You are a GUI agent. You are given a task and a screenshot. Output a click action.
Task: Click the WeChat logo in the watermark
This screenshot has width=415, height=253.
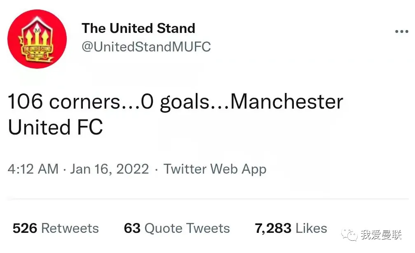[x=351, y=235]
